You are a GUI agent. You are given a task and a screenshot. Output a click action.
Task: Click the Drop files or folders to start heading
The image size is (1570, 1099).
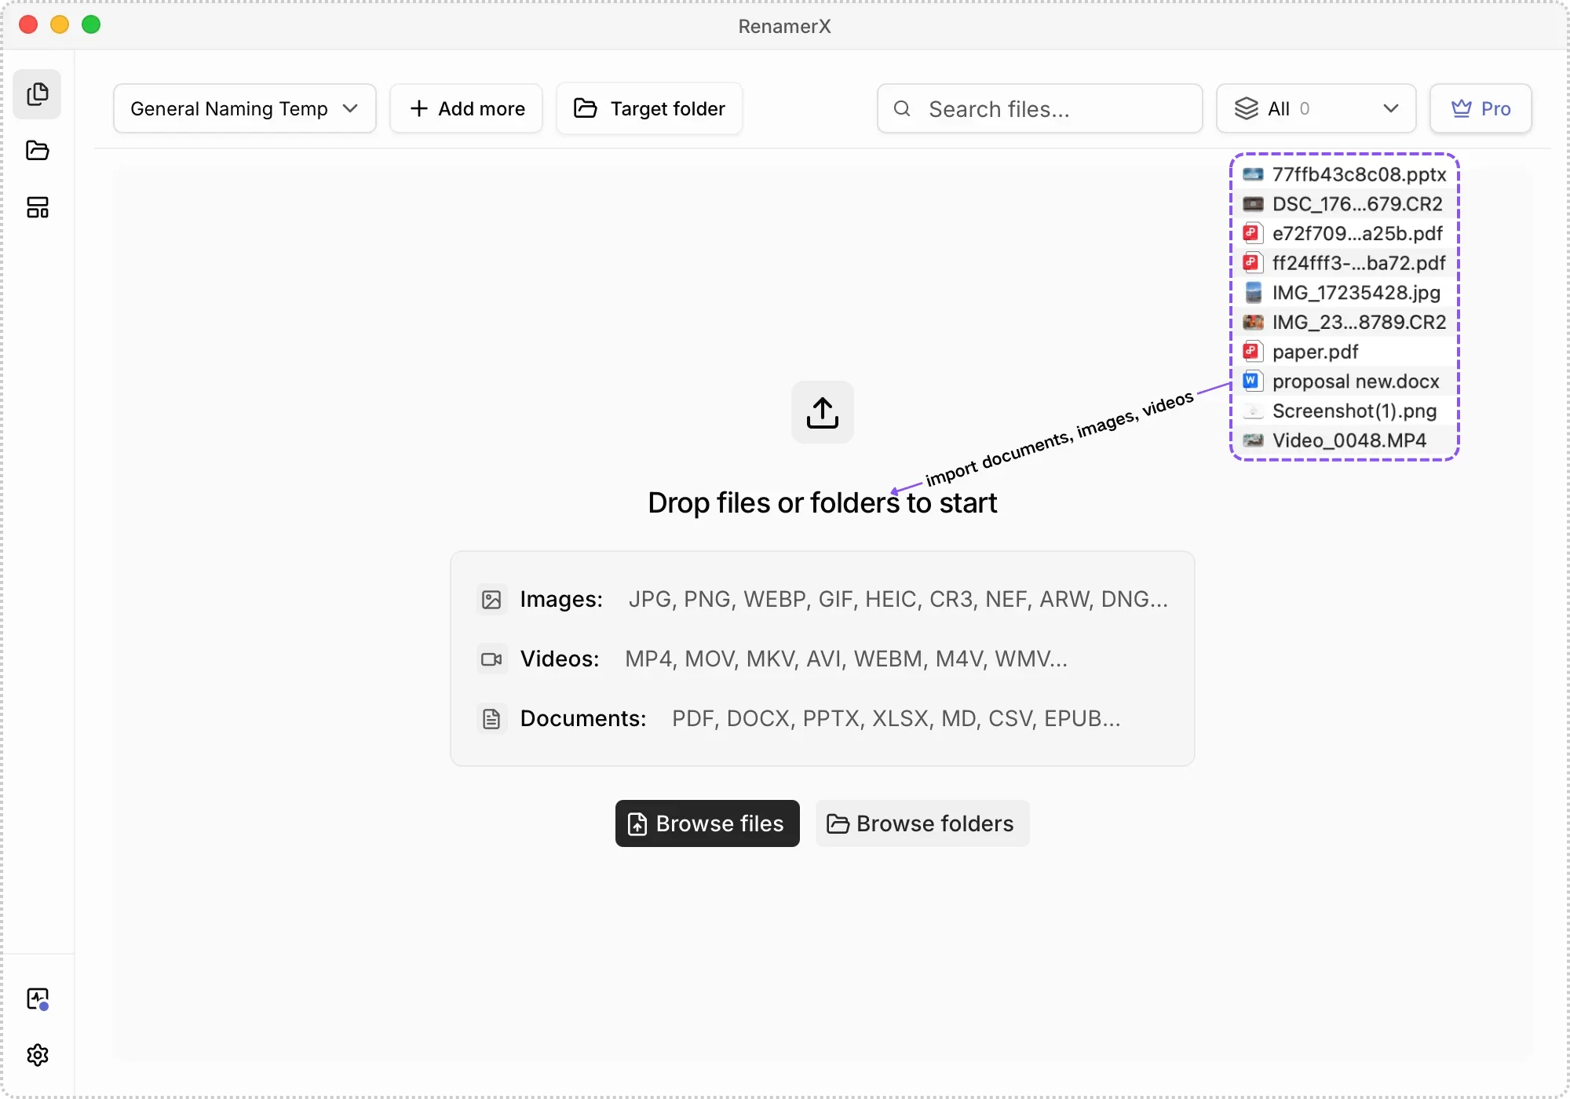822,502
